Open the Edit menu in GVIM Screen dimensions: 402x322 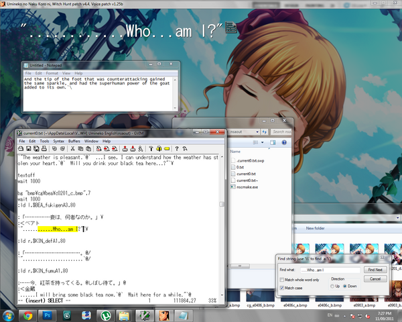[x=32, y=141]
